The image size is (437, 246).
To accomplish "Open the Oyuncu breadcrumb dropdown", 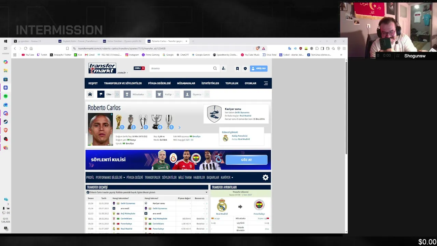I will (197, 94).
